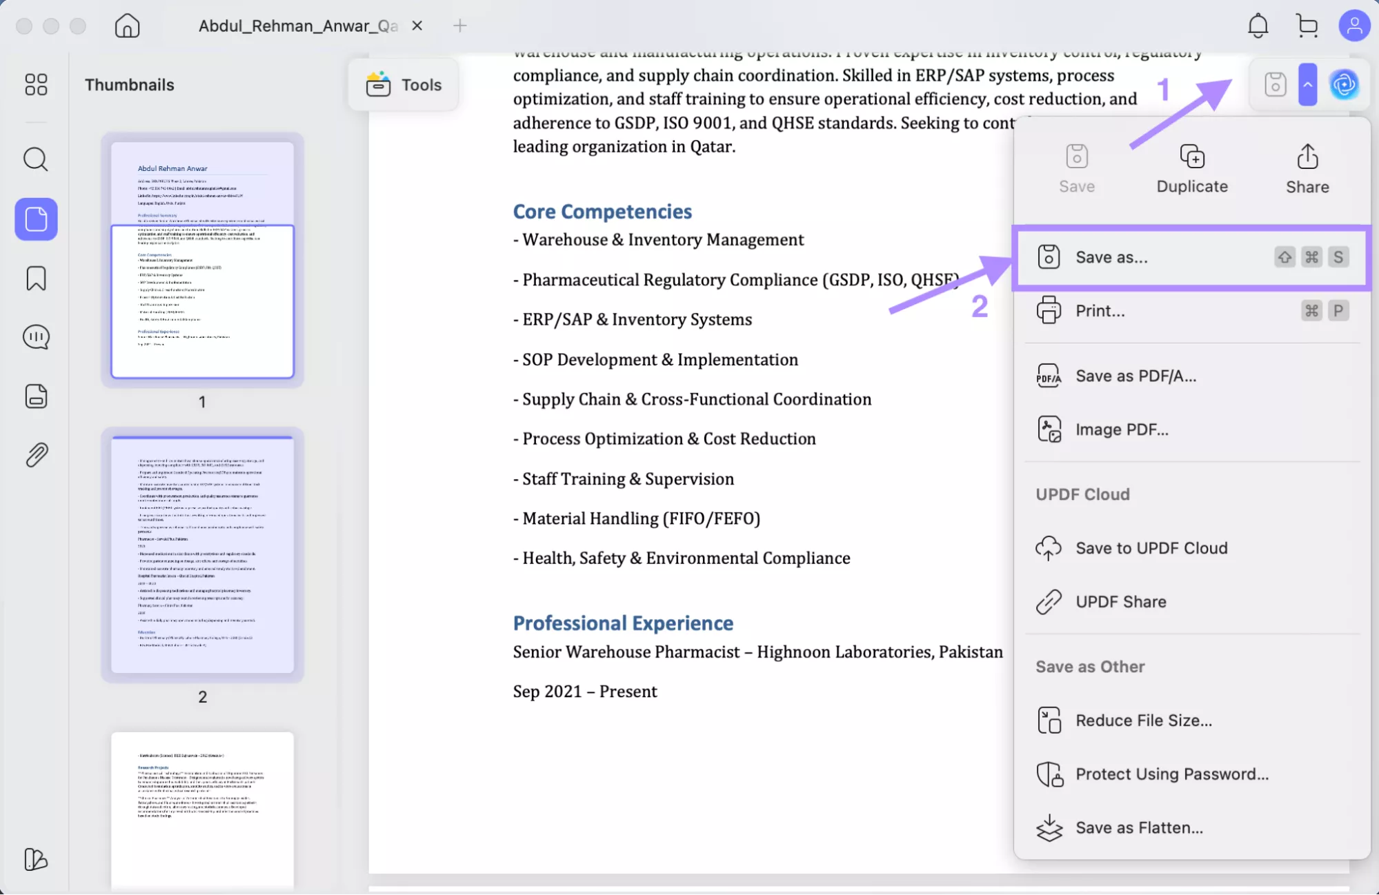The width and height of the screenshot is (1379, 895).
Task: Click the Save button in menu
Action: [1076, 169]
